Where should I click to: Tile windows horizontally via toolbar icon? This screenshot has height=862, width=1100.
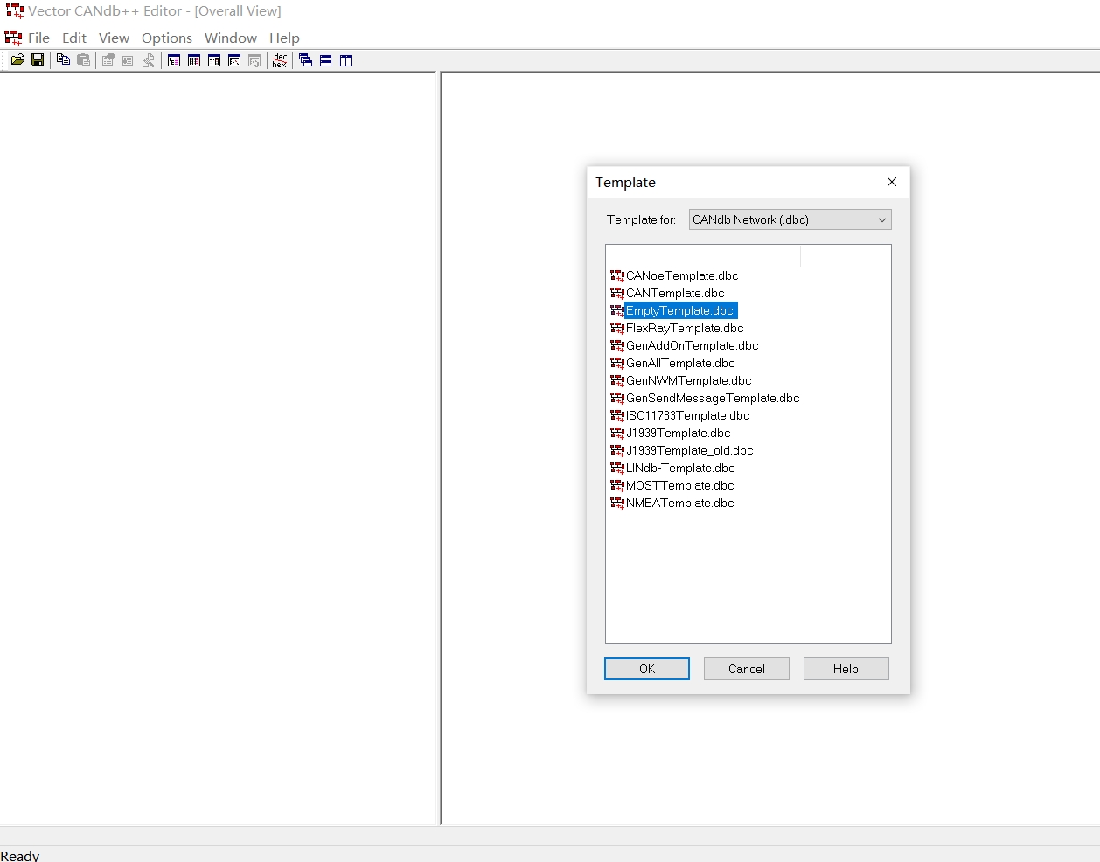(x=325, y=60)
